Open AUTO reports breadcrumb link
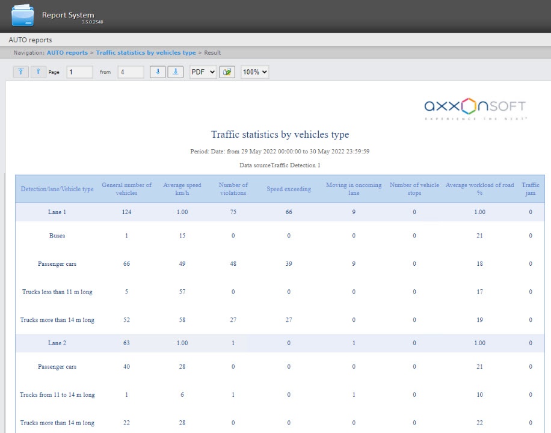This screenshot has width=551, height=433. tap(67, 53)
